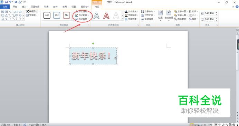Switch to the 审阅 (Review) tab
The image size is (239, 126).
(x=65, y=7)
